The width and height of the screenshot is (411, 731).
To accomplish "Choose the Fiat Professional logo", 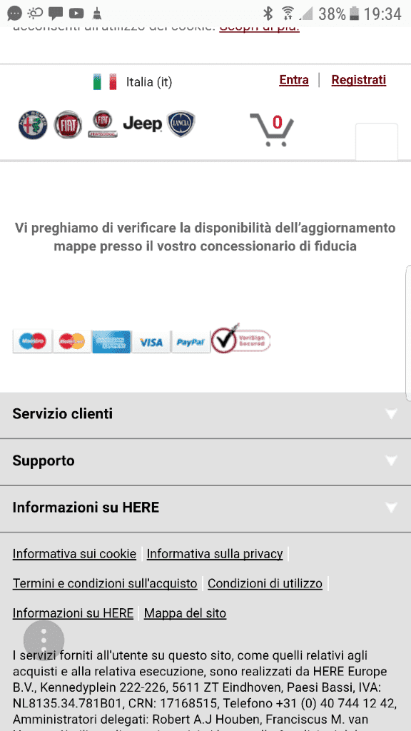I will 103,124.
